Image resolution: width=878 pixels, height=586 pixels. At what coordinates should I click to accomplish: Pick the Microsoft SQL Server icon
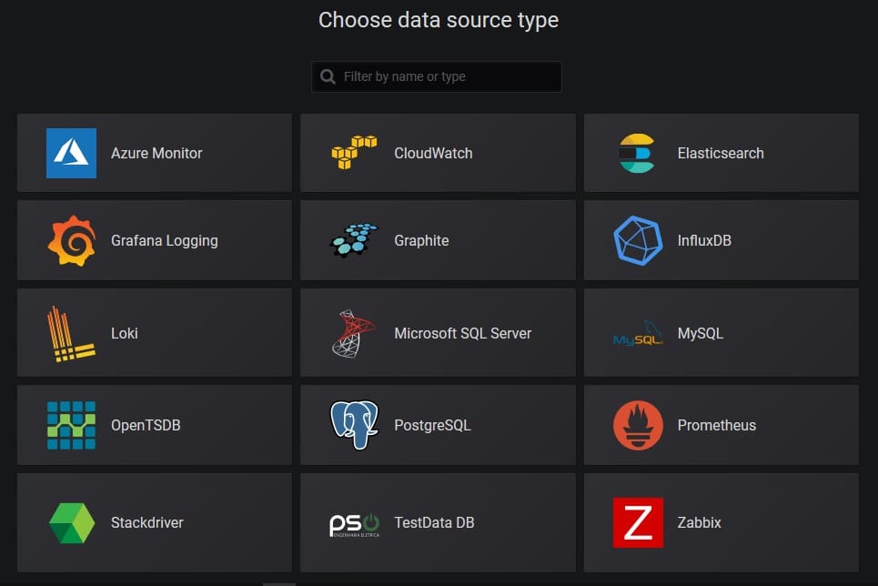pos(354,333)
